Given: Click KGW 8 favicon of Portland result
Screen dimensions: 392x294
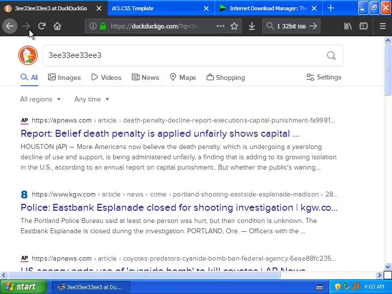Looking at the screenshot, I should pos(24,194).
